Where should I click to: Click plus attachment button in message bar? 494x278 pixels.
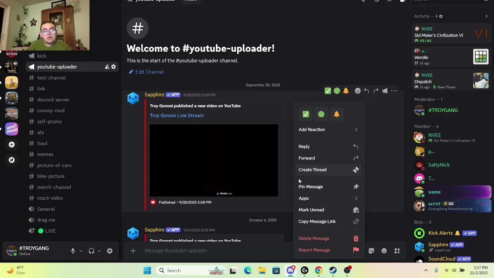(133, 251)
